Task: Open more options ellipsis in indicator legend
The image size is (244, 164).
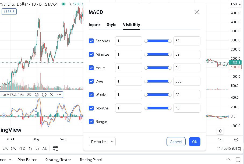Action: tap(59, 95)
